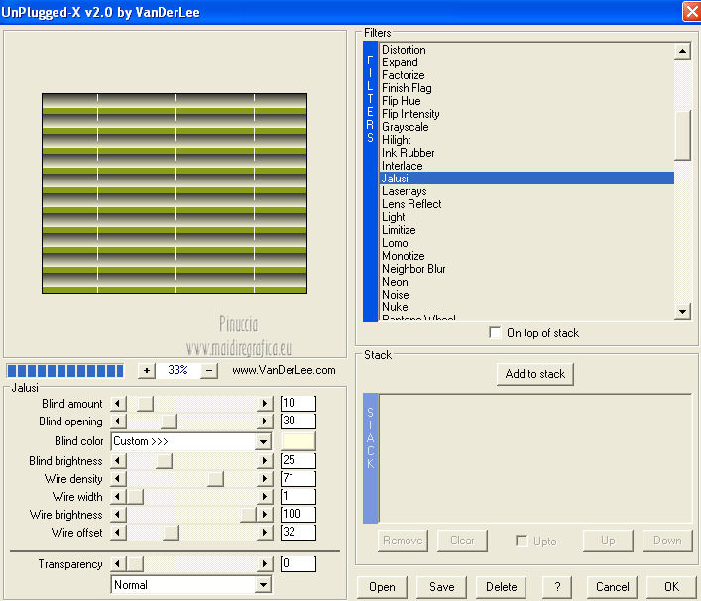Decrease Blind opening with left arrow
Viewport: 701px width, 601px height.
click(x=118, y=421)
